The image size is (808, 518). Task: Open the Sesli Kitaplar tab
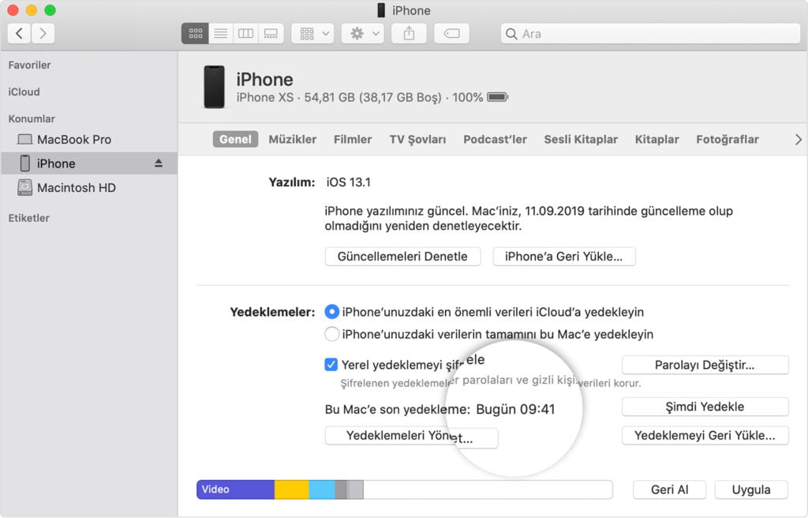point(581,139)
